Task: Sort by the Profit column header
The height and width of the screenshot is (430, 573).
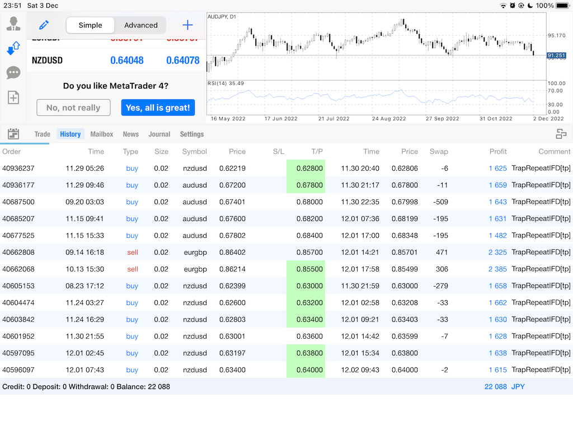Action: click(498, 151)
